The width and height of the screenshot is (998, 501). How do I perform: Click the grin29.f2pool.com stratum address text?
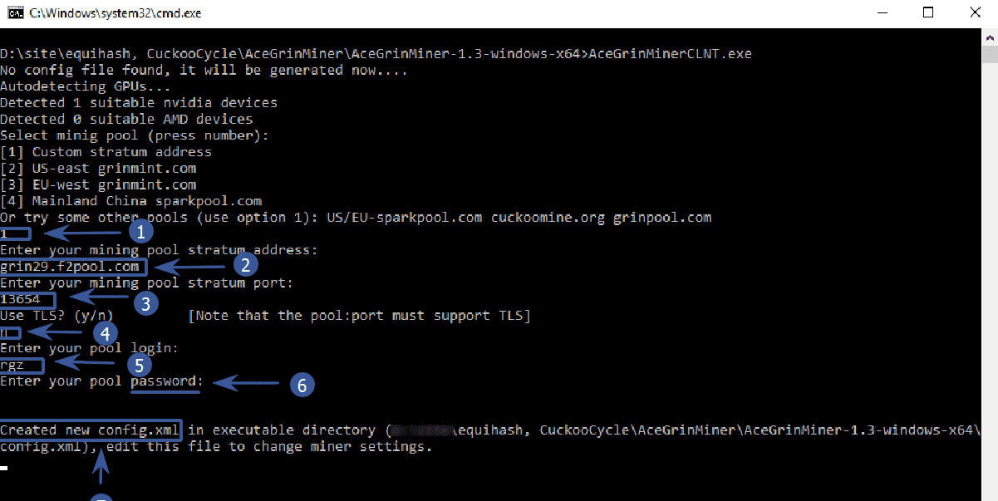pos(70,267)
